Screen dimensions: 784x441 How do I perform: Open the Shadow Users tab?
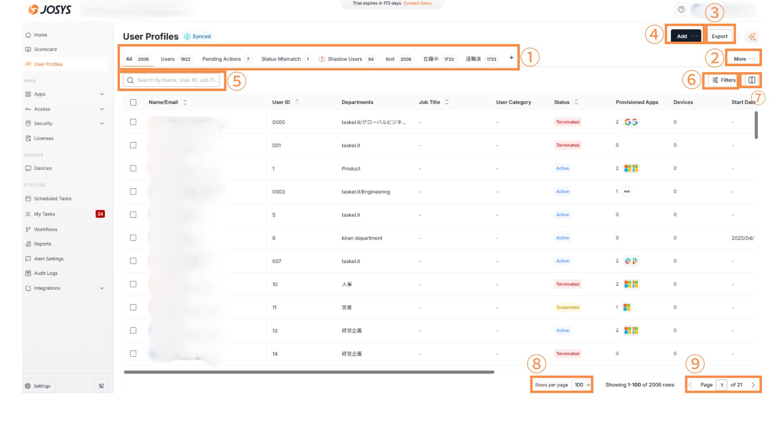point(345,59)
